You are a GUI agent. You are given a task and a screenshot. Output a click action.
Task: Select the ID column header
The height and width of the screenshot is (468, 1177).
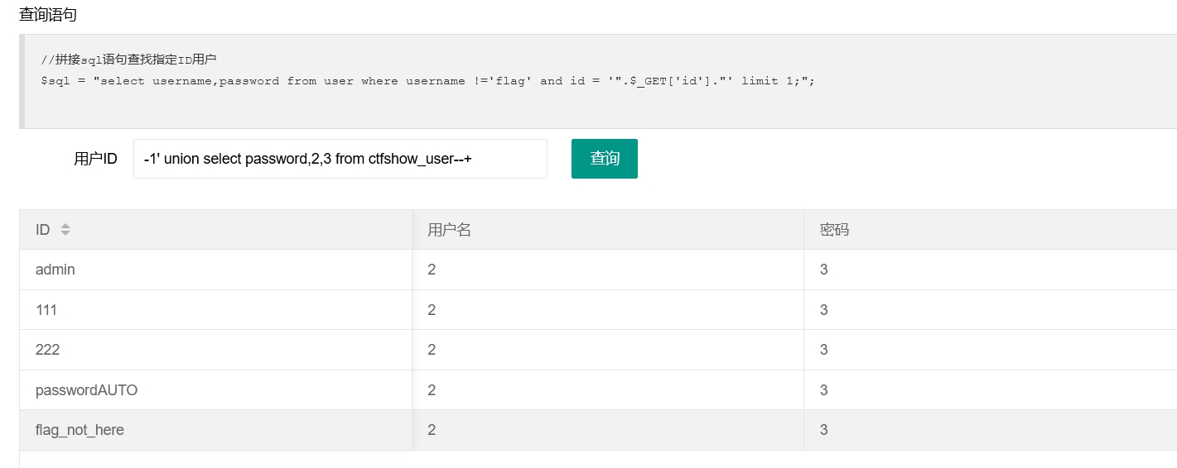point(215,230)
